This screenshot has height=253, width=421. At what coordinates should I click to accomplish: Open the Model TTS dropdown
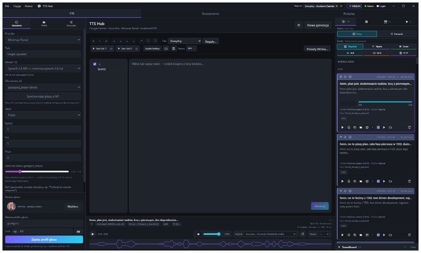43,68
